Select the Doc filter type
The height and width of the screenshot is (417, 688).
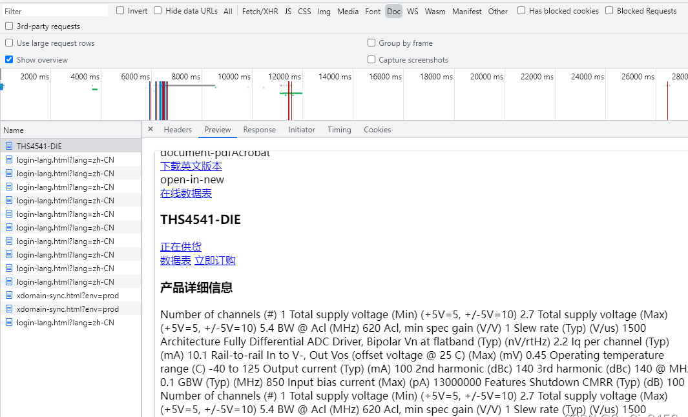(393, 12)
